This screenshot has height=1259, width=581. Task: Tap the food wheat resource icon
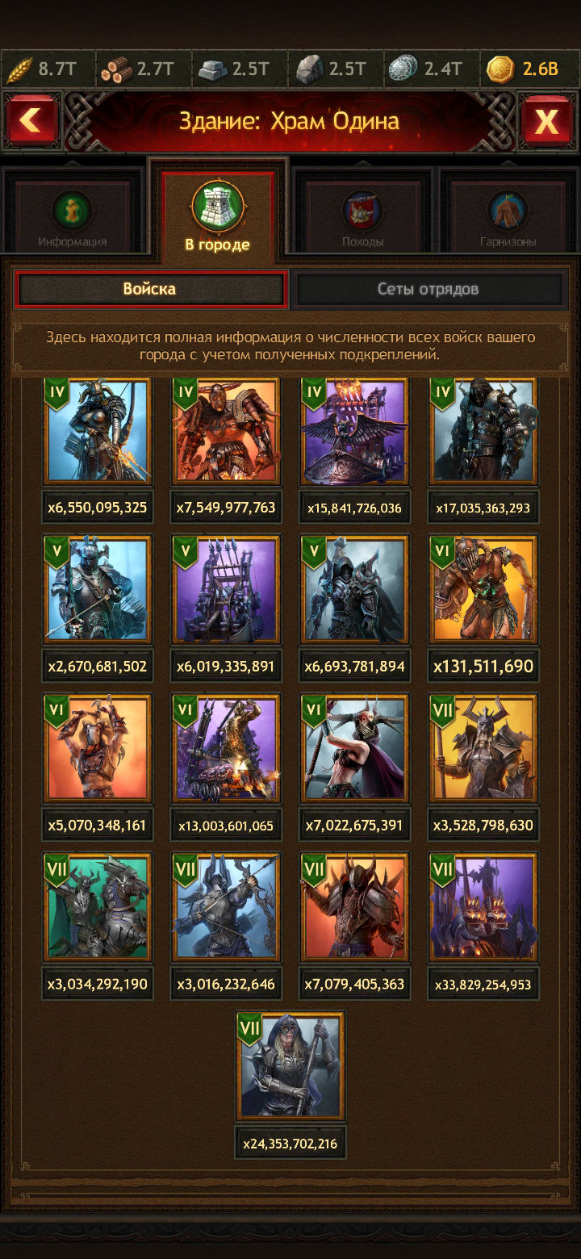click(18, 69)
